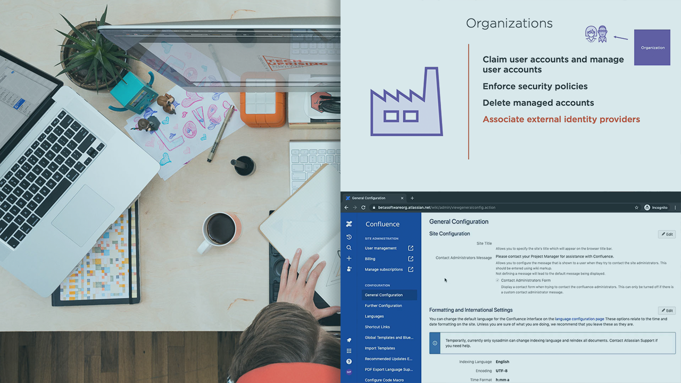
Task: Click the MP profile avatar
Action: (349, 372)
